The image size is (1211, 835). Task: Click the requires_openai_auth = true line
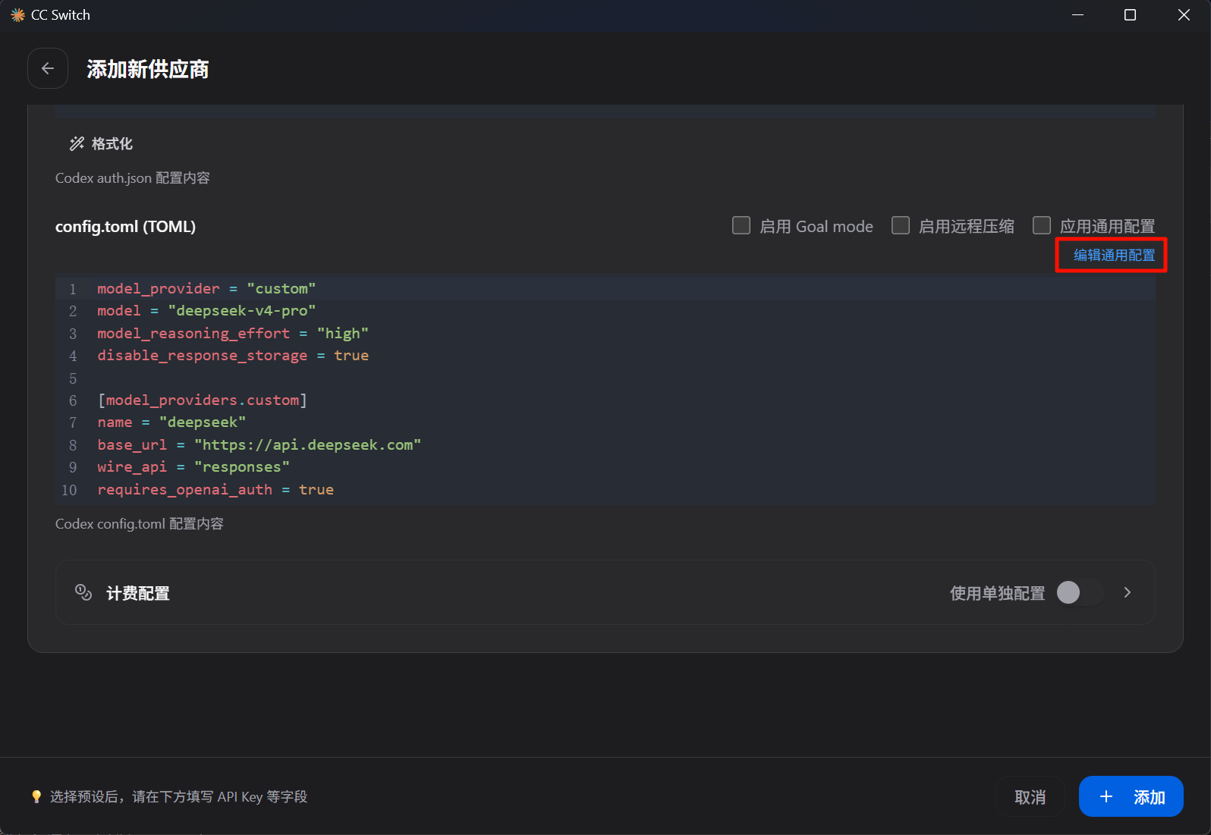(215, 489)
